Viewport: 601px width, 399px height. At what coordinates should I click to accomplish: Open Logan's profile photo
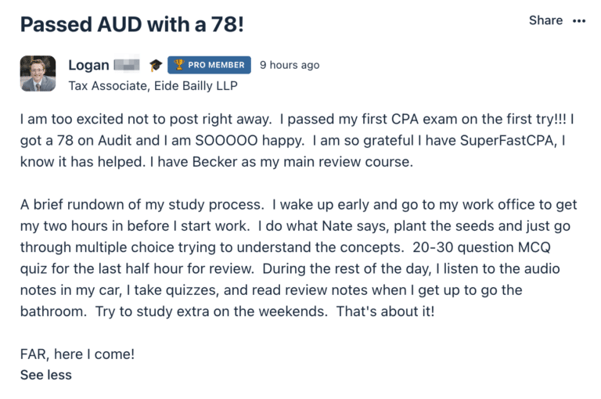38,74
